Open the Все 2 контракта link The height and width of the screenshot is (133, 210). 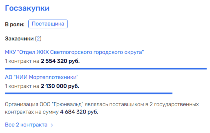[26, 125]
